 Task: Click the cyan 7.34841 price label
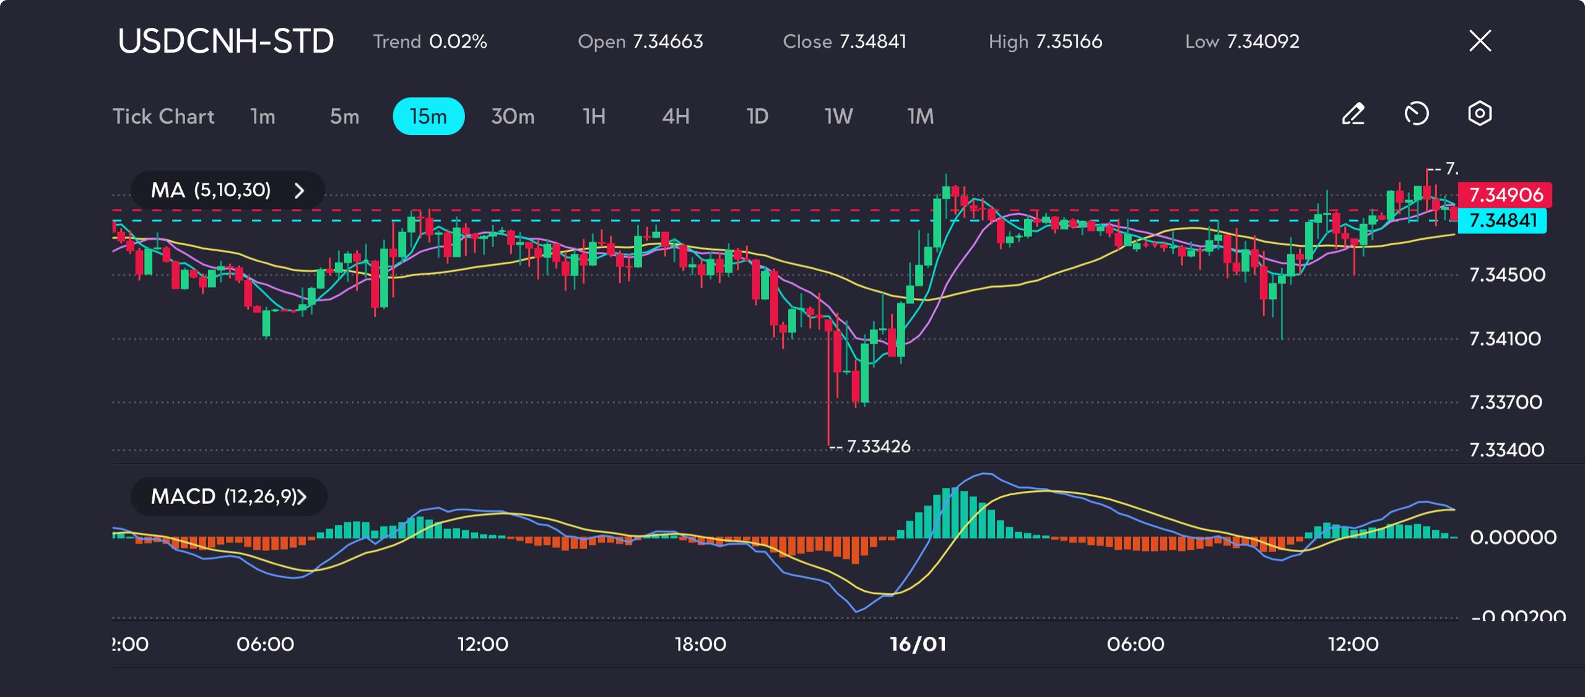coord(1502,220)
